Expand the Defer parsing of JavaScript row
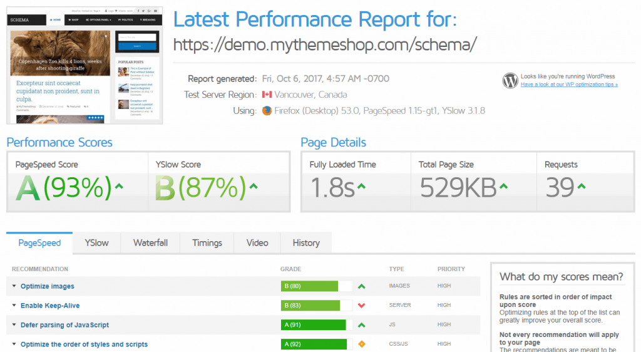The image size is (641, 352). pos(14,324)
